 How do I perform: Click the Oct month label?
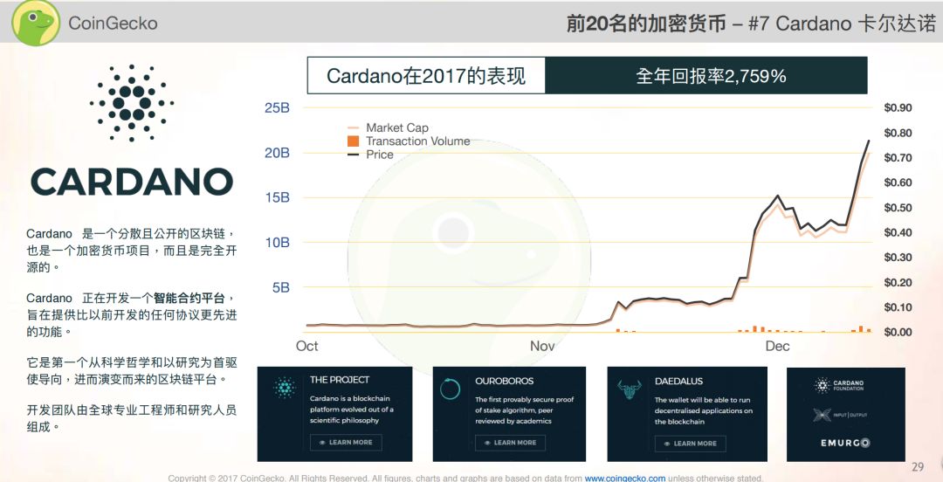(x=306, y=346)
